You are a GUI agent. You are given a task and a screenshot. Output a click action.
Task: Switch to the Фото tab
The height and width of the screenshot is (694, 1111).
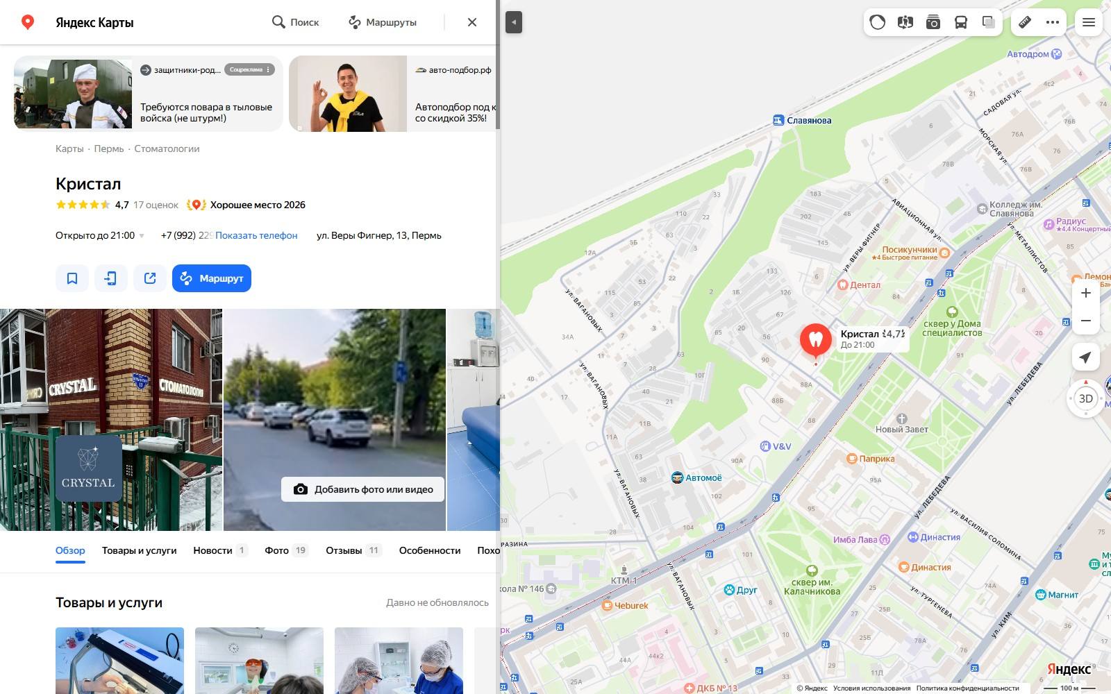point(286,550)
